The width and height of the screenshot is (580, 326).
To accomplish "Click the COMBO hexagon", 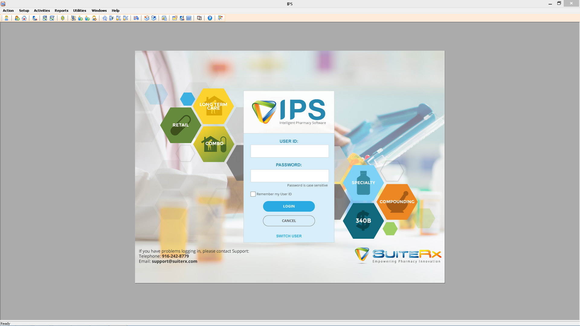I will (x=214, y=144).
